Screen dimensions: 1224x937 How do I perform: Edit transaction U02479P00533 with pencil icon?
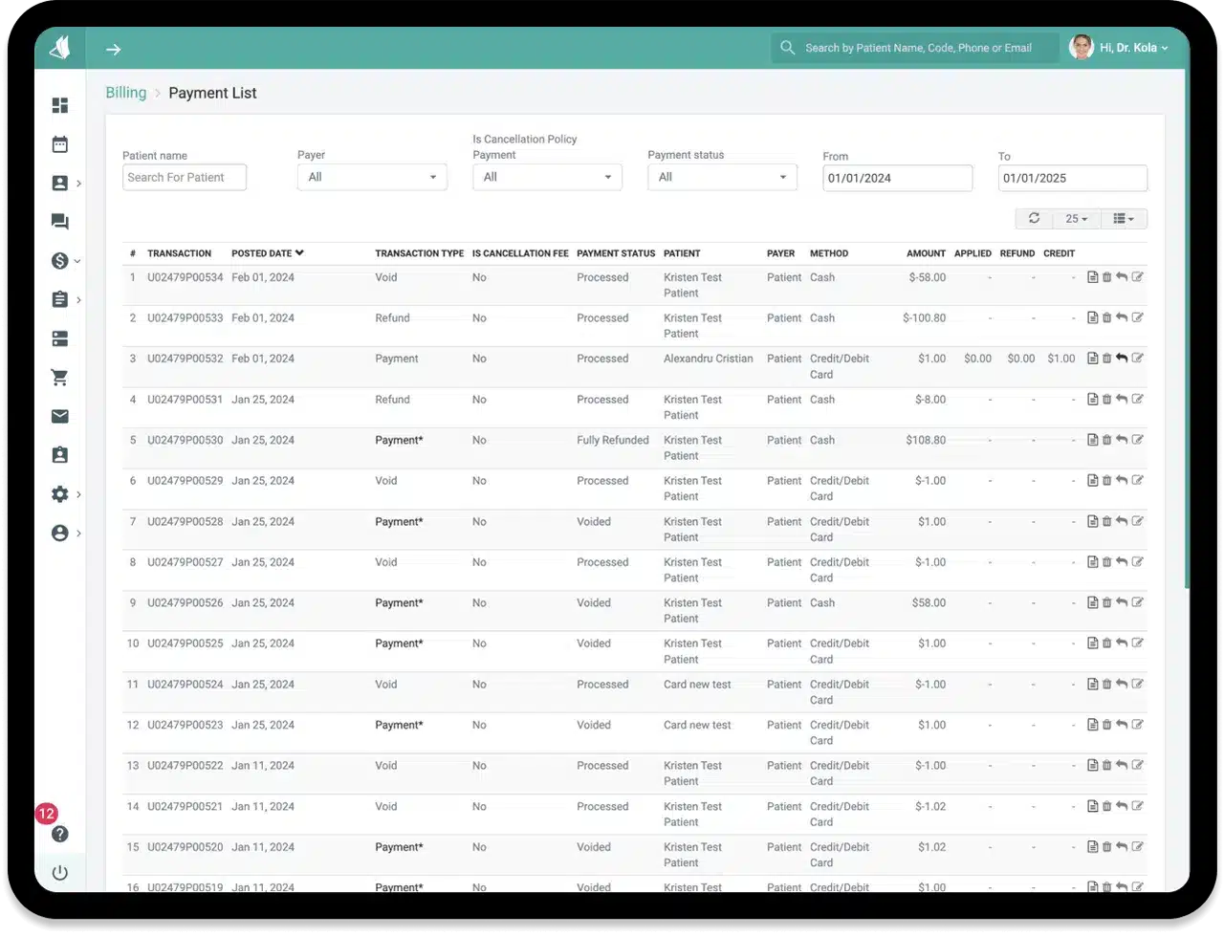(x=1137, y=317)
